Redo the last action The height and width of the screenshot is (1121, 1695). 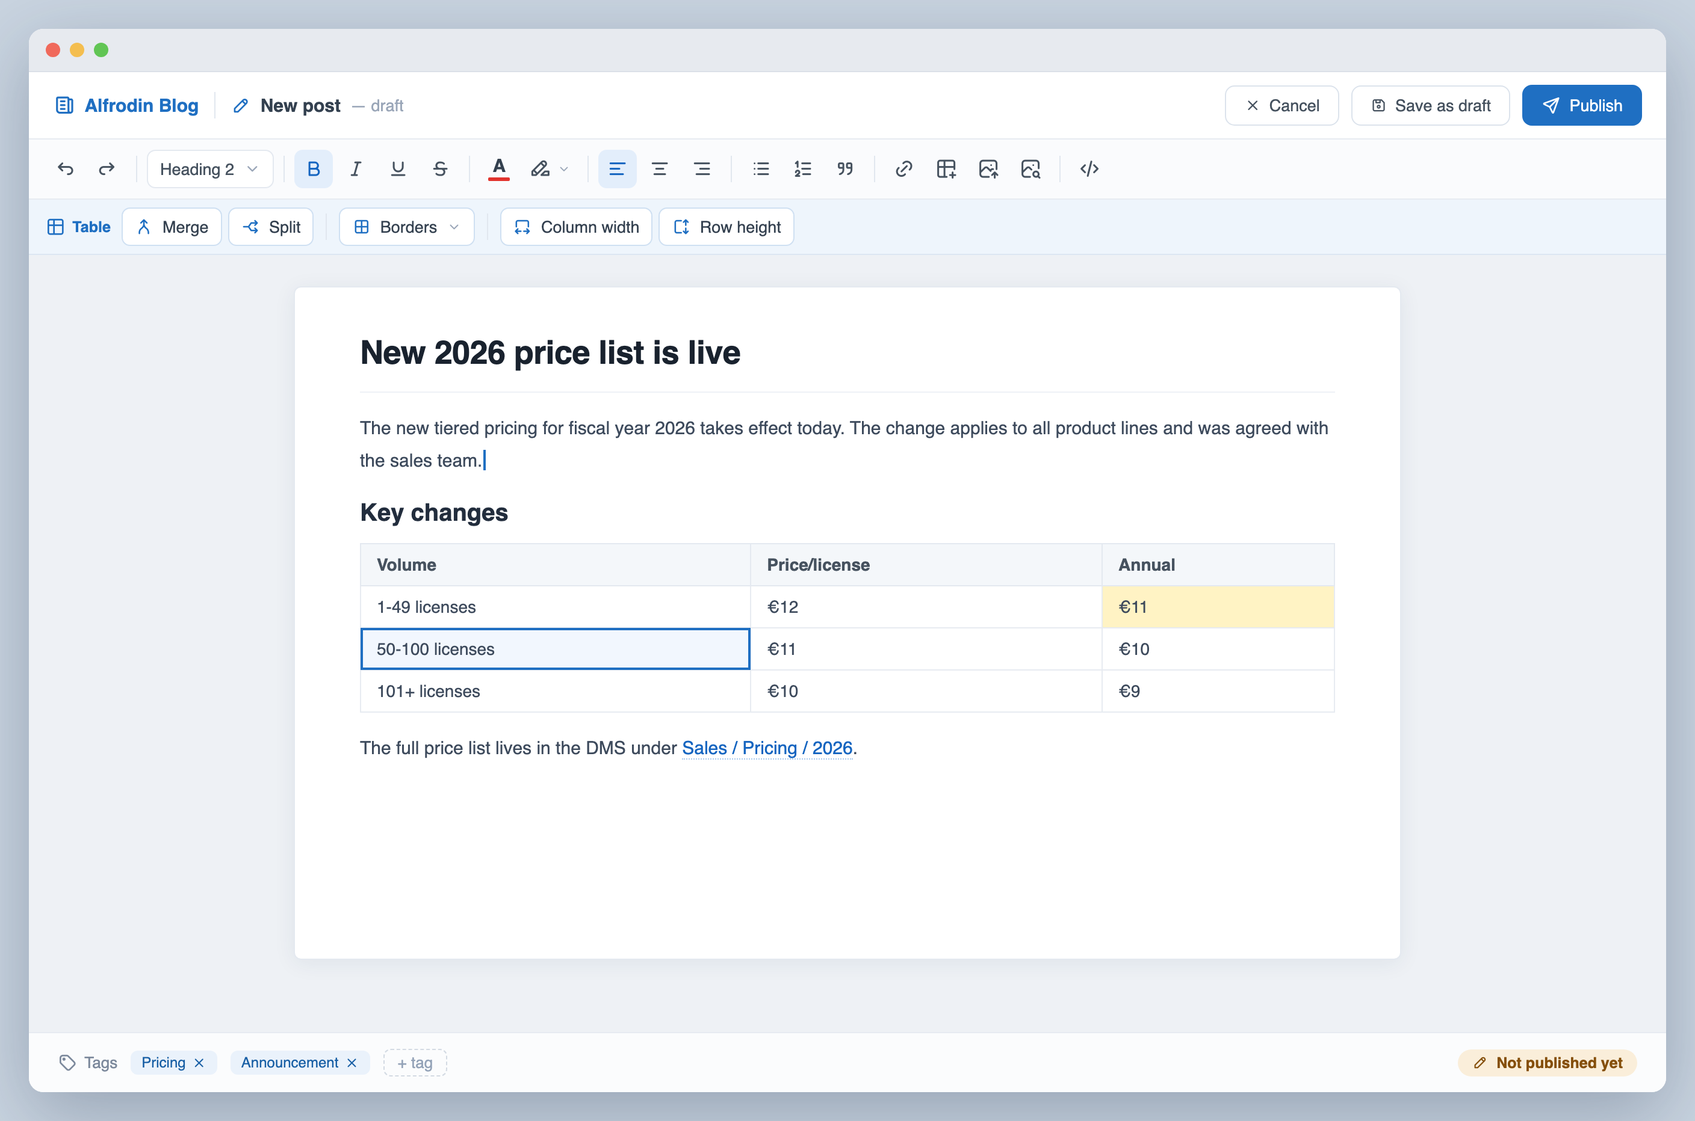click(107, 169)
